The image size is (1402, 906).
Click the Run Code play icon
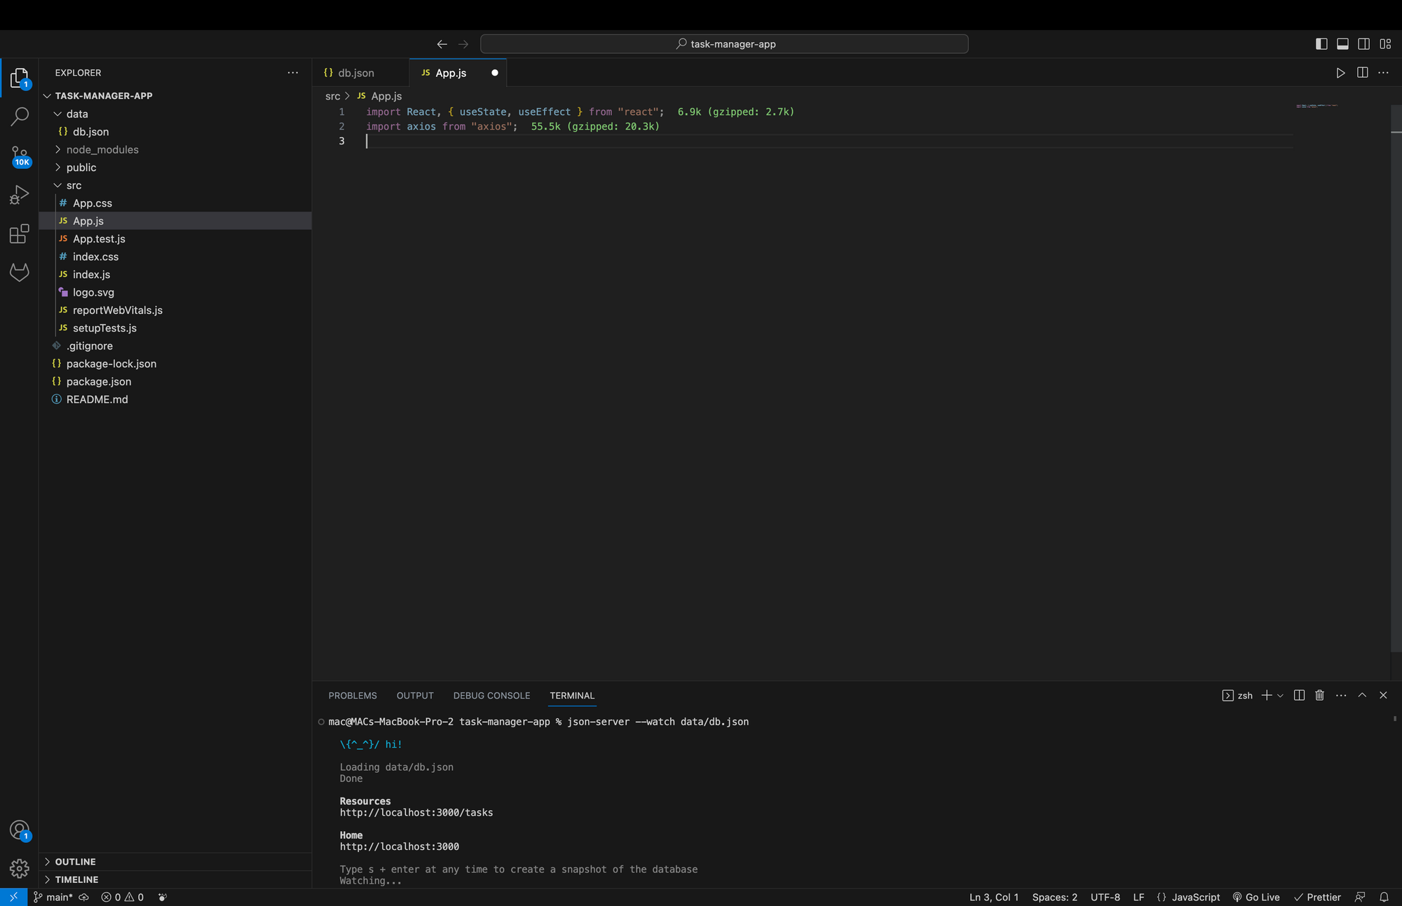[1340, 73]
